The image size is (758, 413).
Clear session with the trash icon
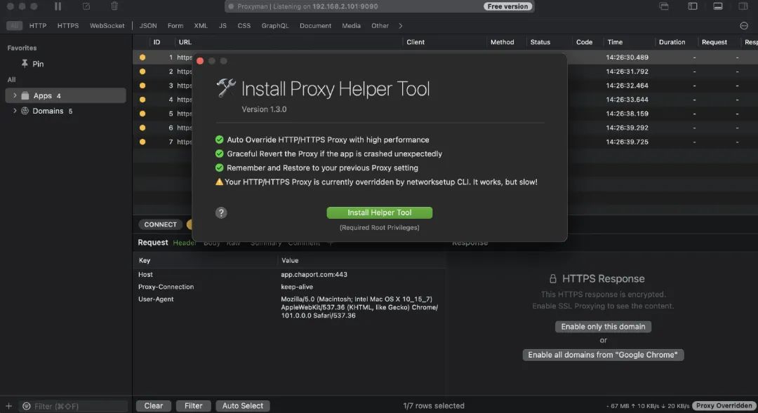click(x=114, y=6)
